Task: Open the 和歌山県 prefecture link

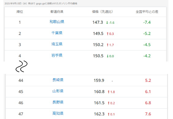Action: pos(57,22)
